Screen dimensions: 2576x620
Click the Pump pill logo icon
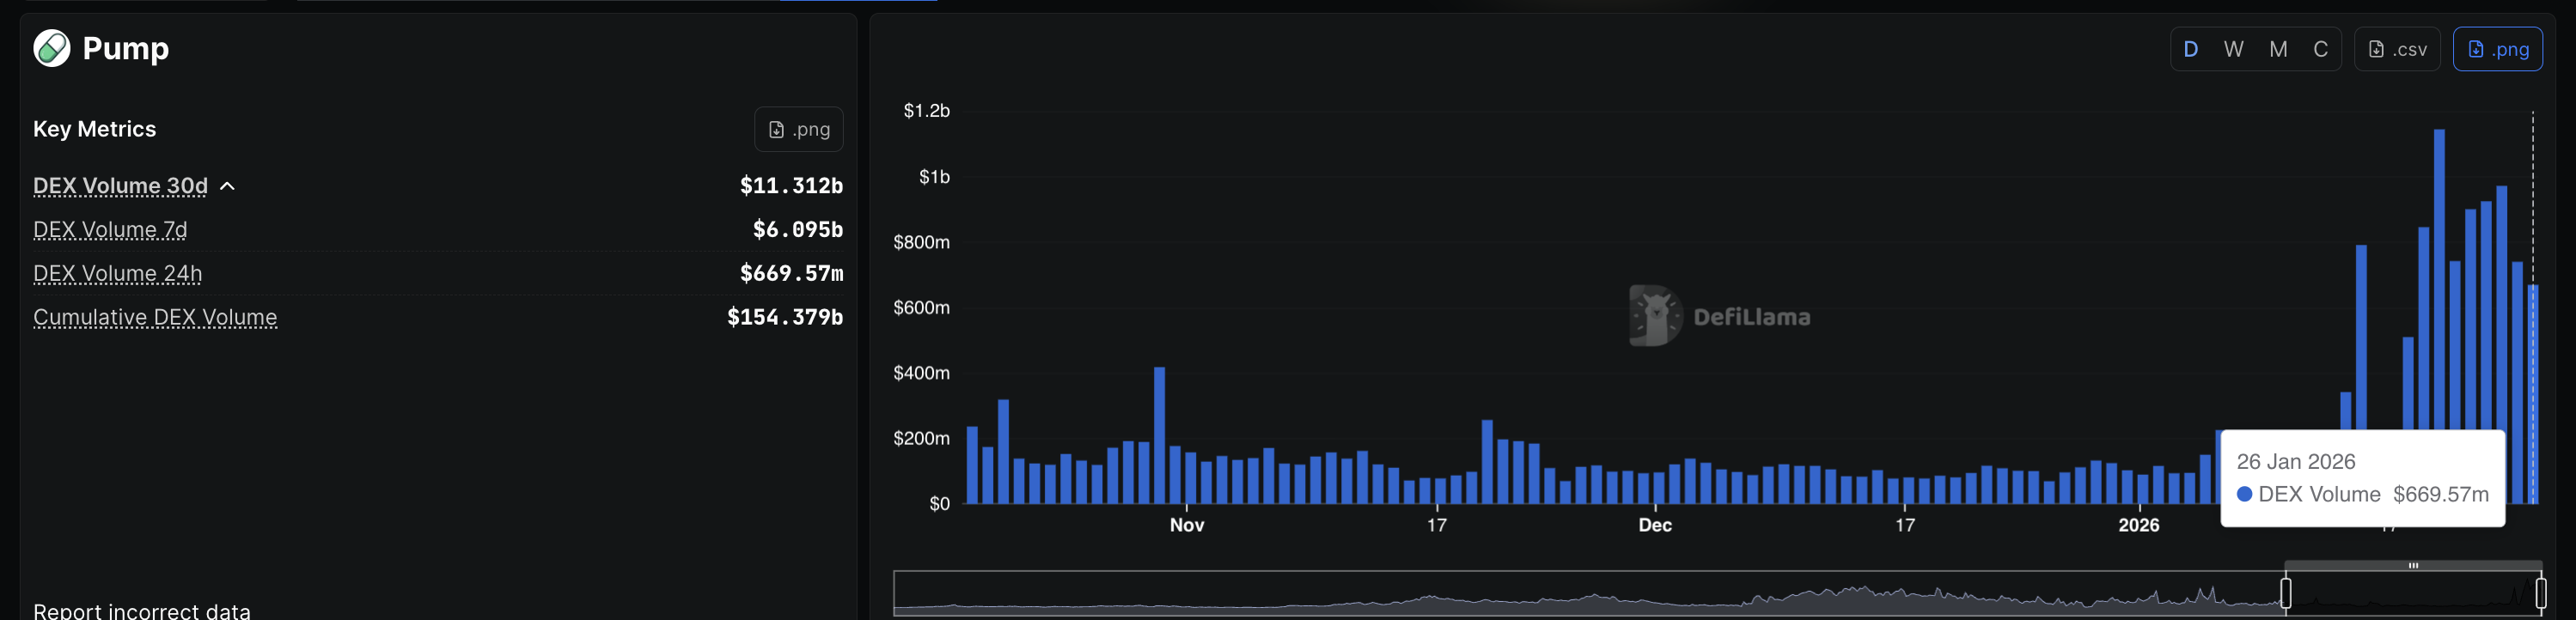(x=52, y=48)
